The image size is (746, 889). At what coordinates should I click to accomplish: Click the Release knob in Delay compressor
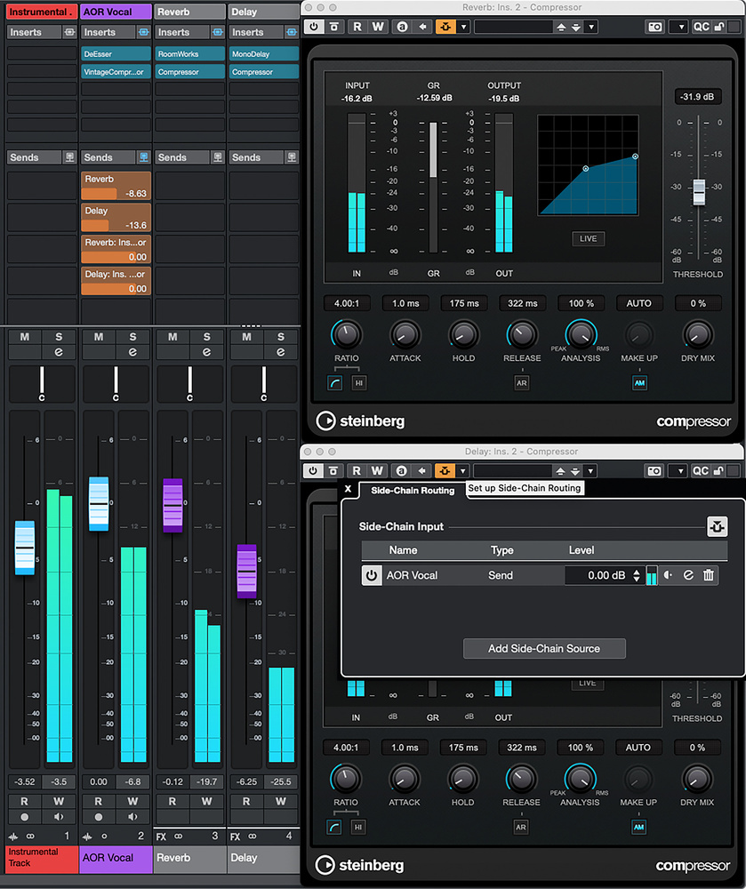tap(521, 779)
